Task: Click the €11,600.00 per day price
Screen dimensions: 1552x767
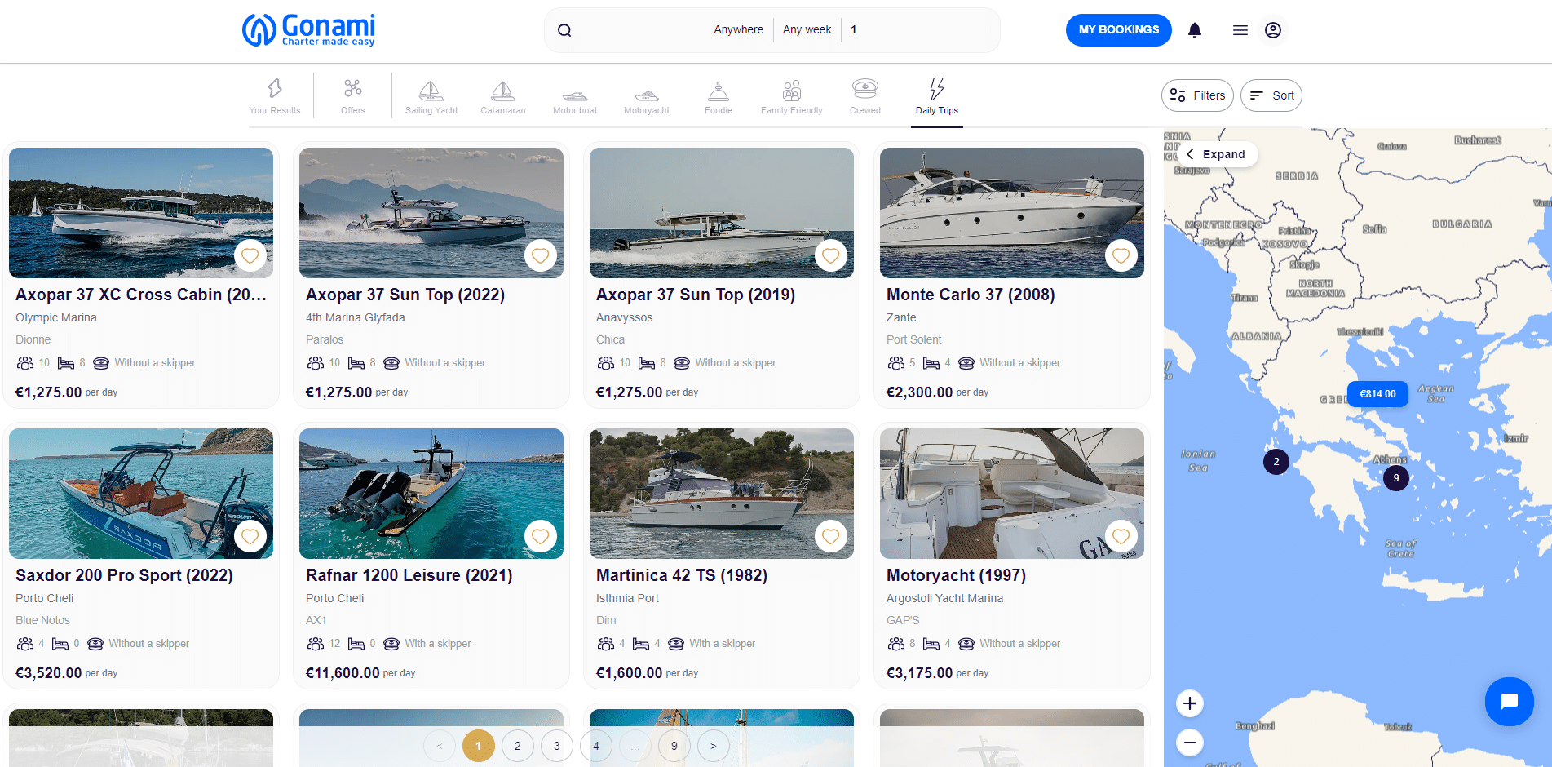Action: pyautogui.click(x=360, y=673)
